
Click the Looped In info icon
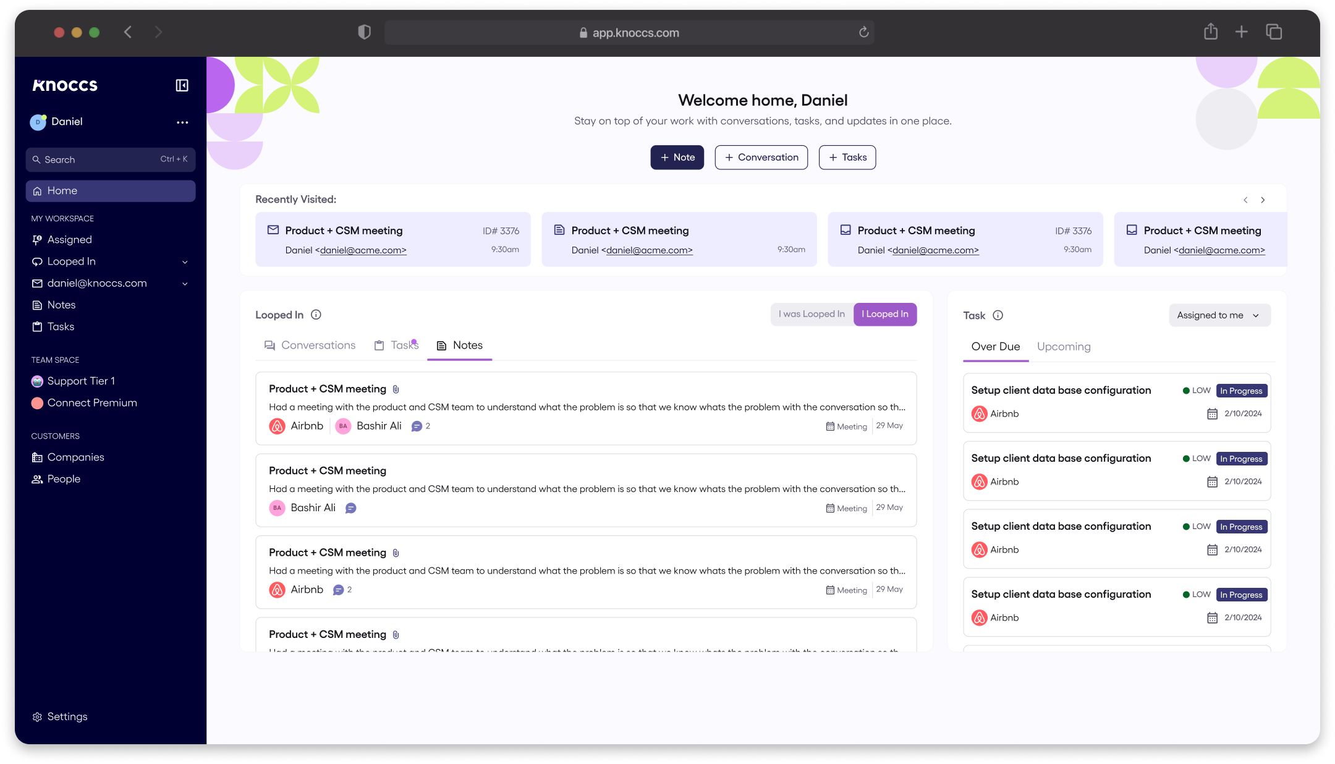pos(316,315)
